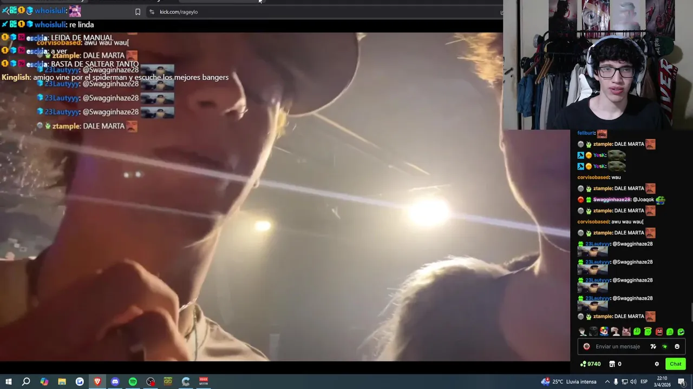
Task: Open OBS Studio from the taskbar
Action: point(151,381)
